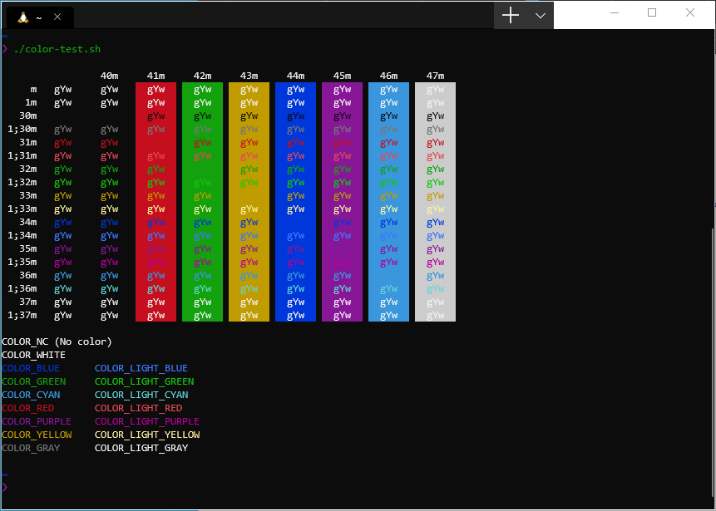Click the 41m column header

pos(156,76)
